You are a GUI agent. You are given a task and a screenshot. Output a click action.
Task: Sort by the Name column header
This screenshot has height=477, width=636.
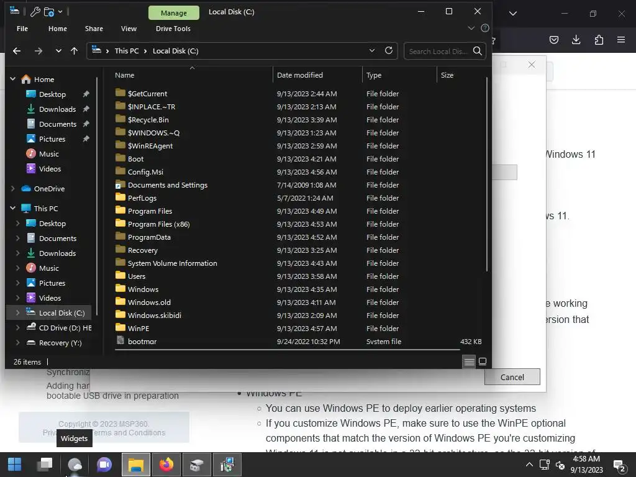124,75
